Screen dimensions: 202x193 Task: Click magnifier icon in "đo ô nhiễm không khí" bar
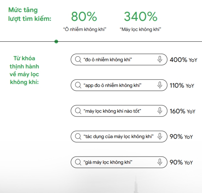click(x=78, y=60)
